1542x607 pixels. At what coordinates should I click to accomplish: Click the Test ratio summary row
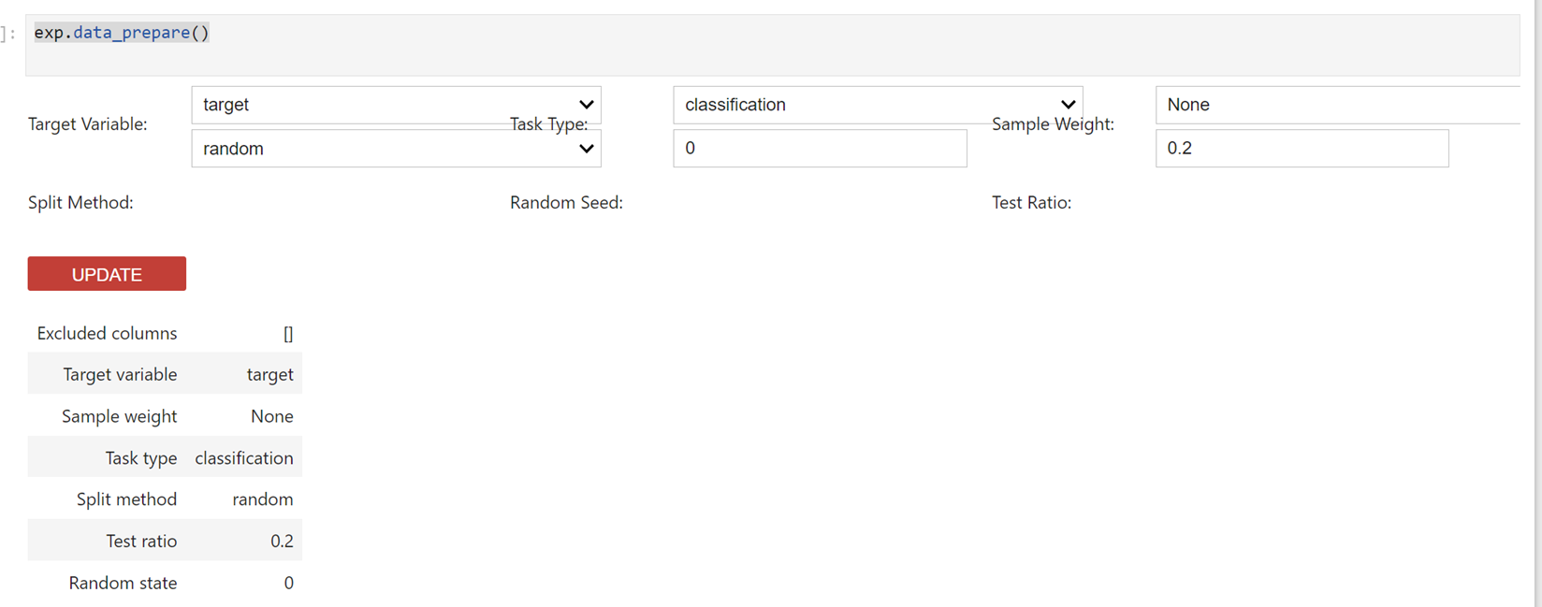(x=165, y=541)
